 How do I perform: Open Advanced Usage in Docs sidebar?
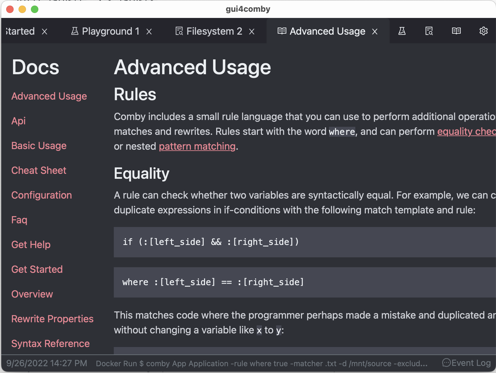(x=49, y=96)
